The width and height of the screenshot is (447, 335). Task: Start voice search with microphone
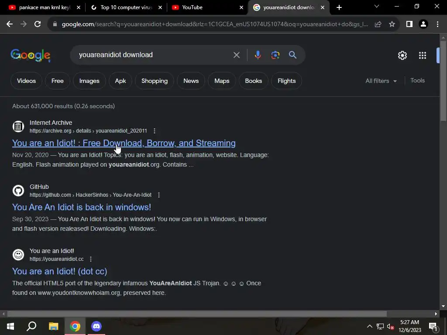tap(258, 55)
